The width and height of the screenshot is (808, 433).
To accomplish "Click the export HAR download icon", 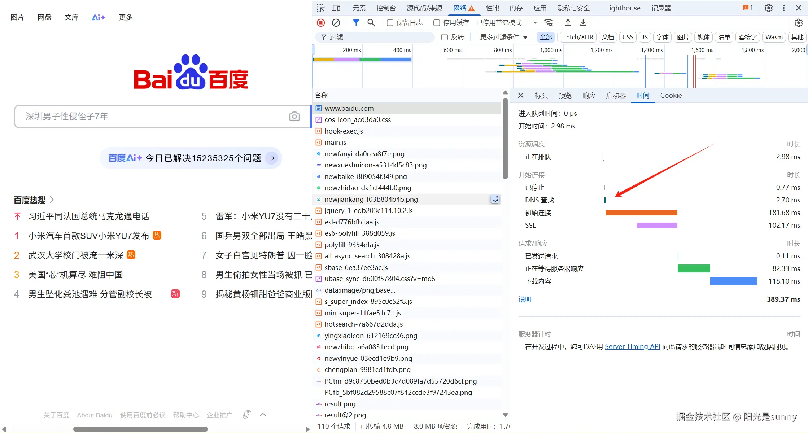I will coord(583,23).
